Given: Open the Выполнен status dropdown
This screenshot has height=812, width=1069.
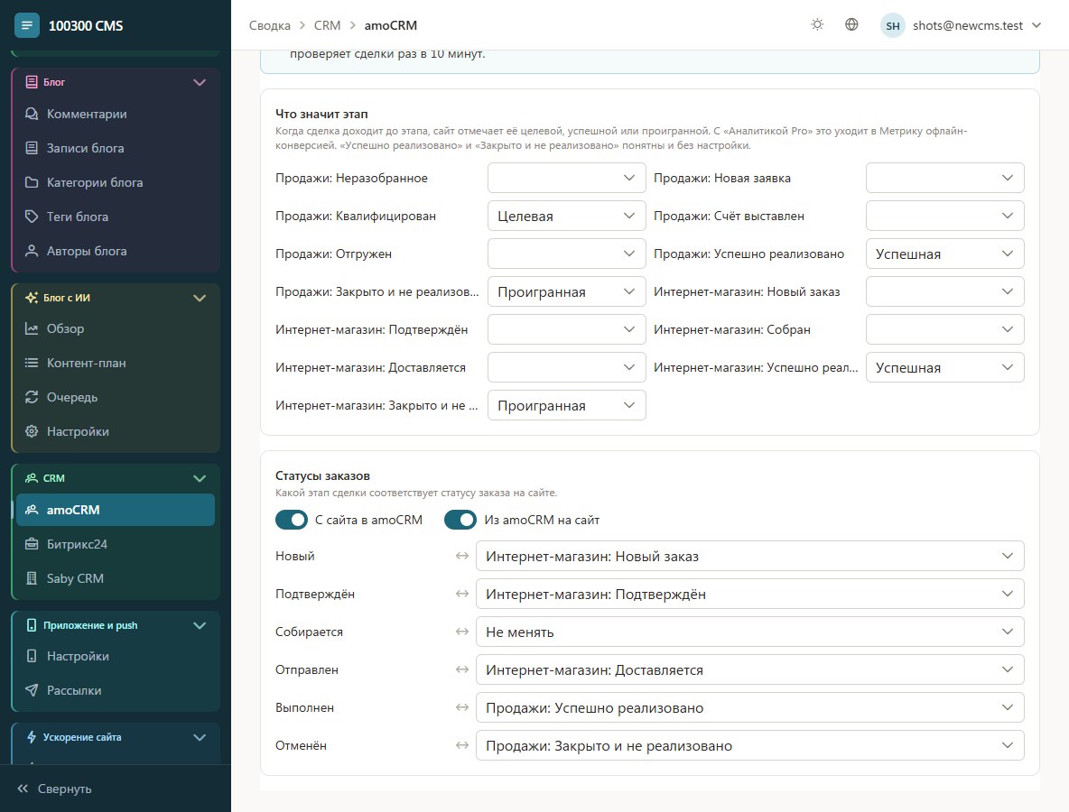Looking at the screenshot, I should pyautogui.click(x=750, y=707).
